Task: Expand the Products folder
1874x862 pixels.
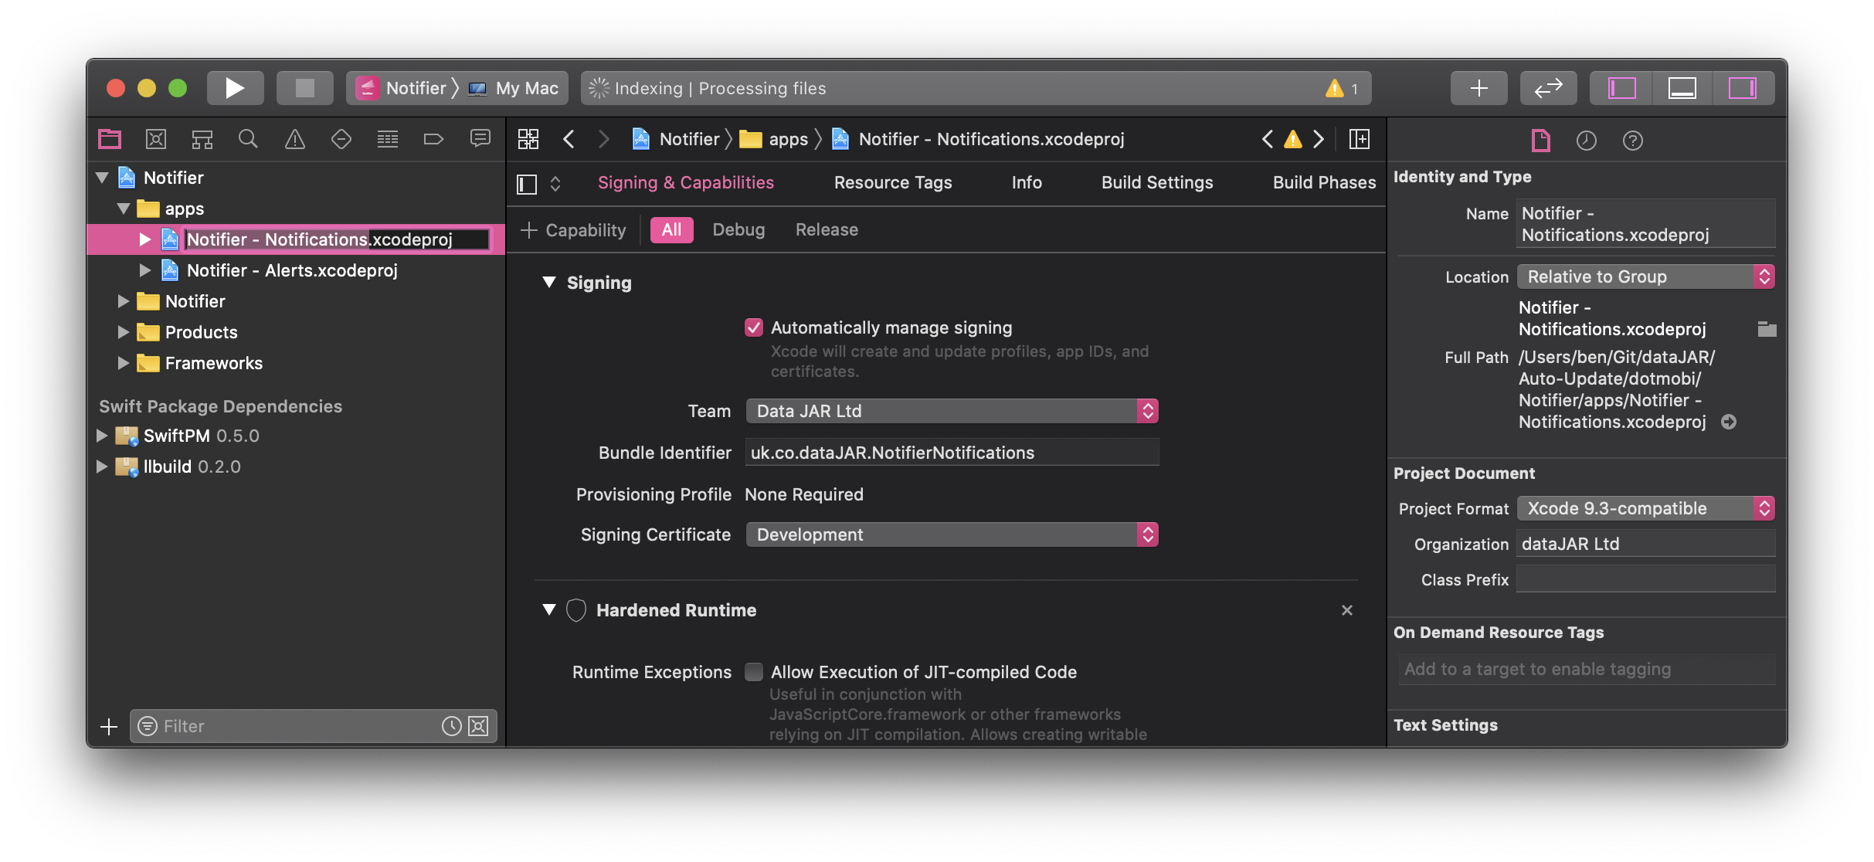Action: [124, 332]
